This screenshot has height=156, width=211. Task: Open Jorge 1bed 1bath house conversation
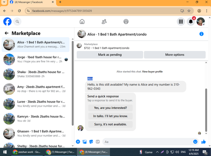point(35,59)
